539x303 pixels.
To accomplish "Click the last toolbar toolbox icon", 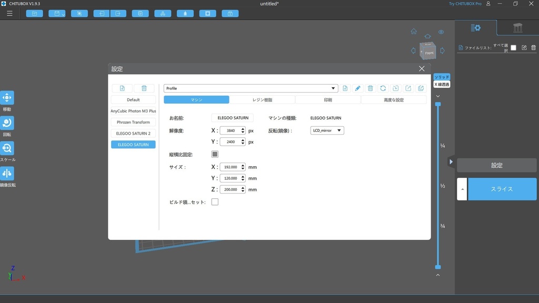I will click(x=230, y=13).
